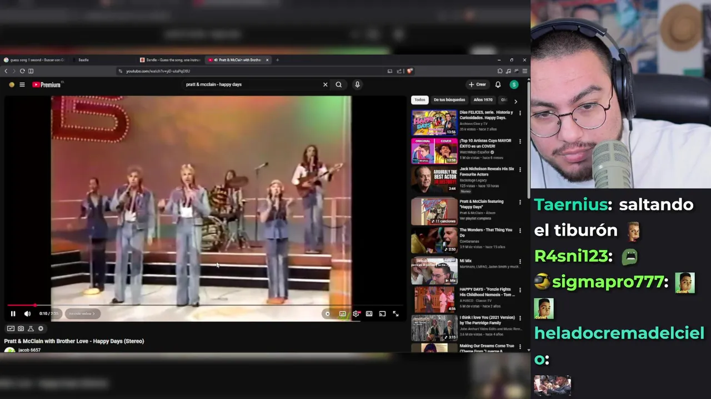Click the YouTube search magnifier button
Screen dimensions: 711x399
(x=338, y=85)
